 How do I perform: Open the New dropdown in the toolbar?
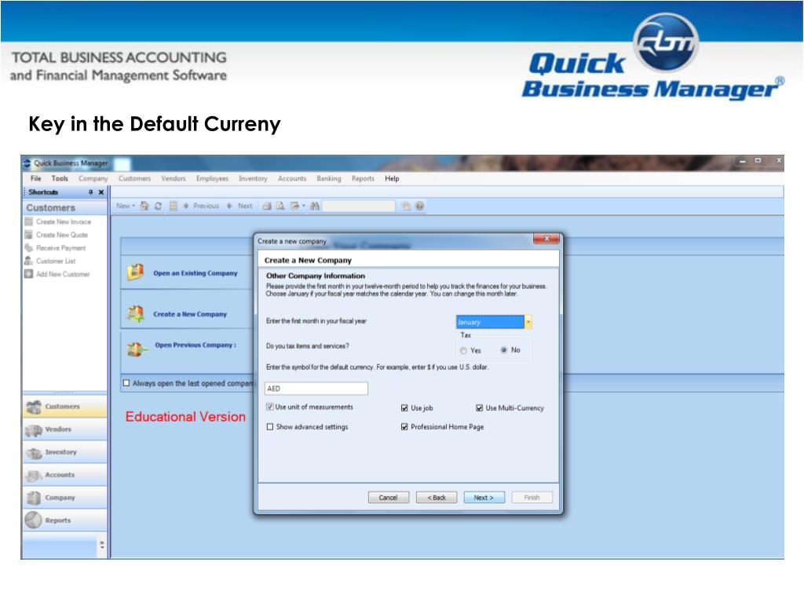coord(126,206)
